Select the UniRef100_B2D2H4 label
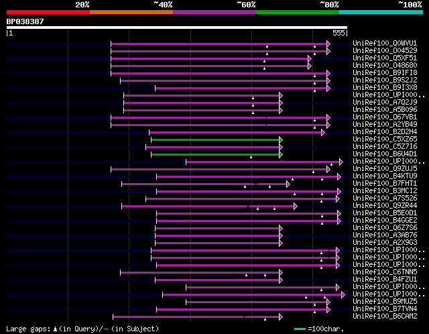Image resolution: width=429 pixels, height=334 pixels. [385, 132]
